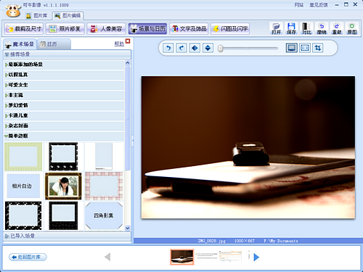Open 照片修复 photo repair tools
Screen dimensions: 363x272
tap(65, 29)
